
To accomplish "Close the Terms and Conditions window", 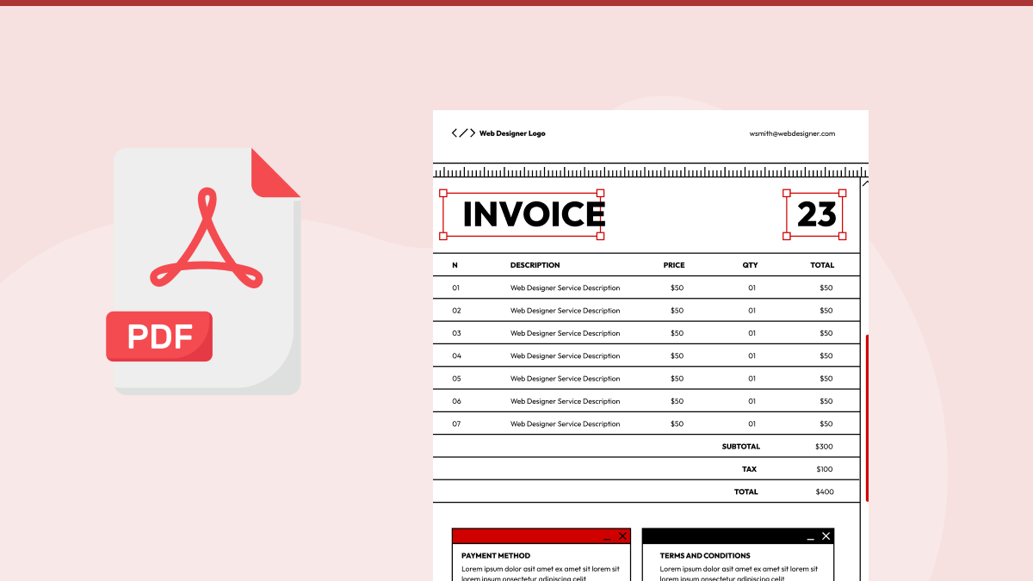I will 826,536.
